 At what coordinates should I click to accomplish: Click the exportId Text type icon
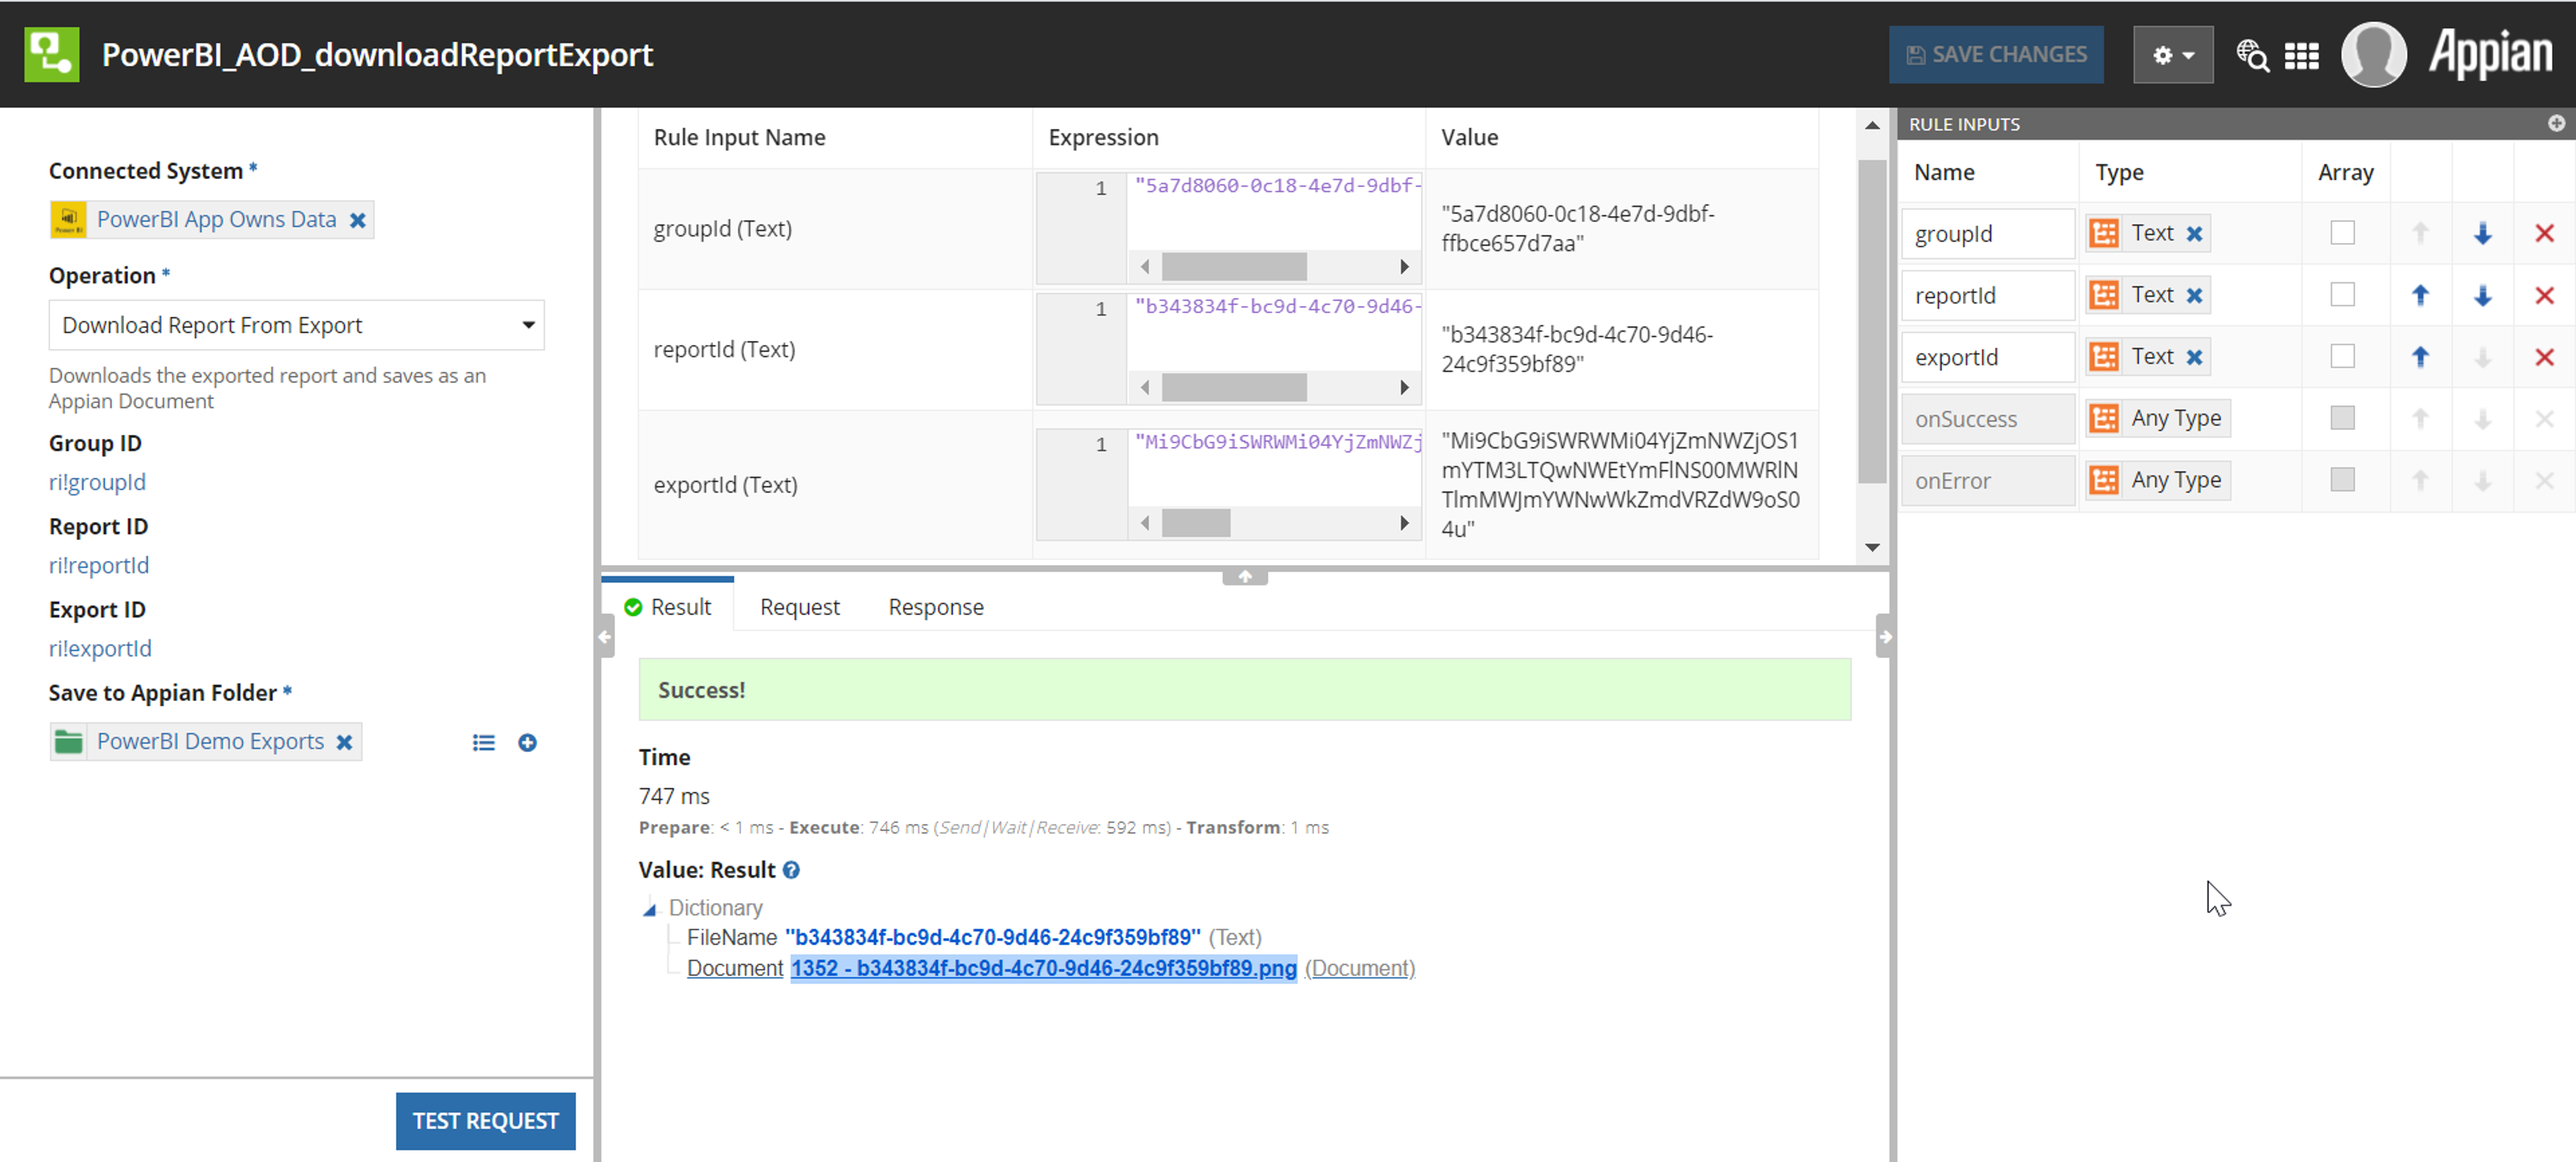pos(2104,357)
